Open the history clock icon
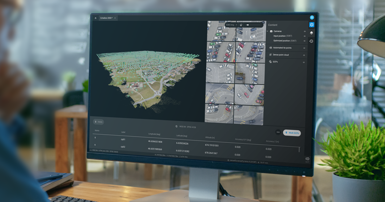Screen dimensions: 385x202 (x=311, y=41)
